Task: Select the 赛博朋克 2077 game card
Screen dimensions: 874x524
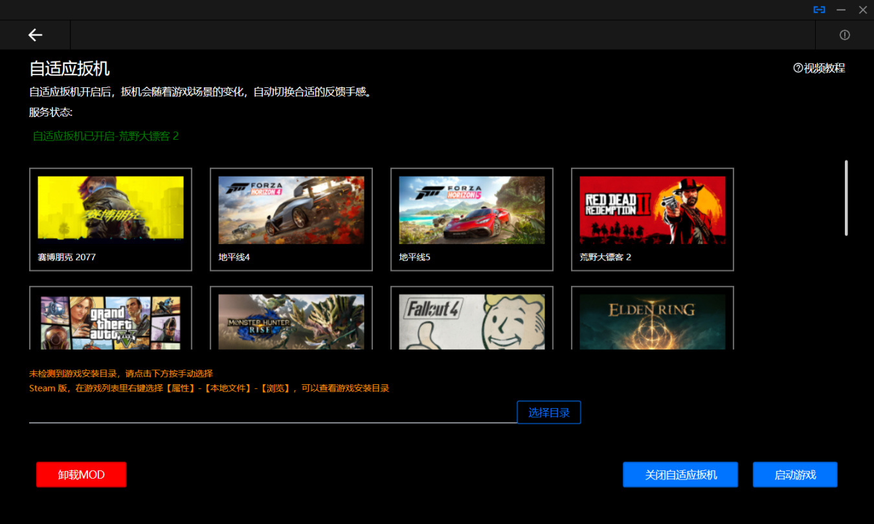Action: coord(111,219)
